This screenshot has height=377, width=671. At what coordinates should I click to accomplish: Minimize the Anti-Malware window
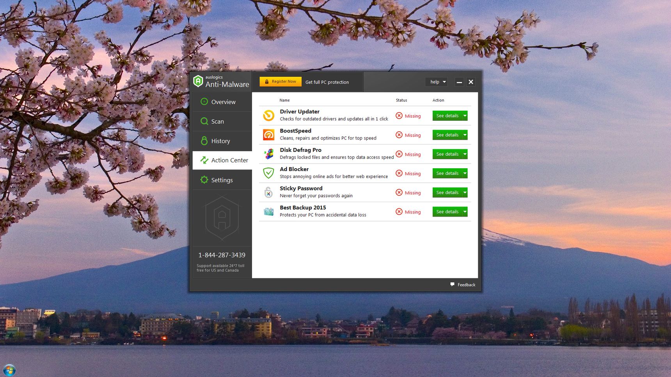460,82
